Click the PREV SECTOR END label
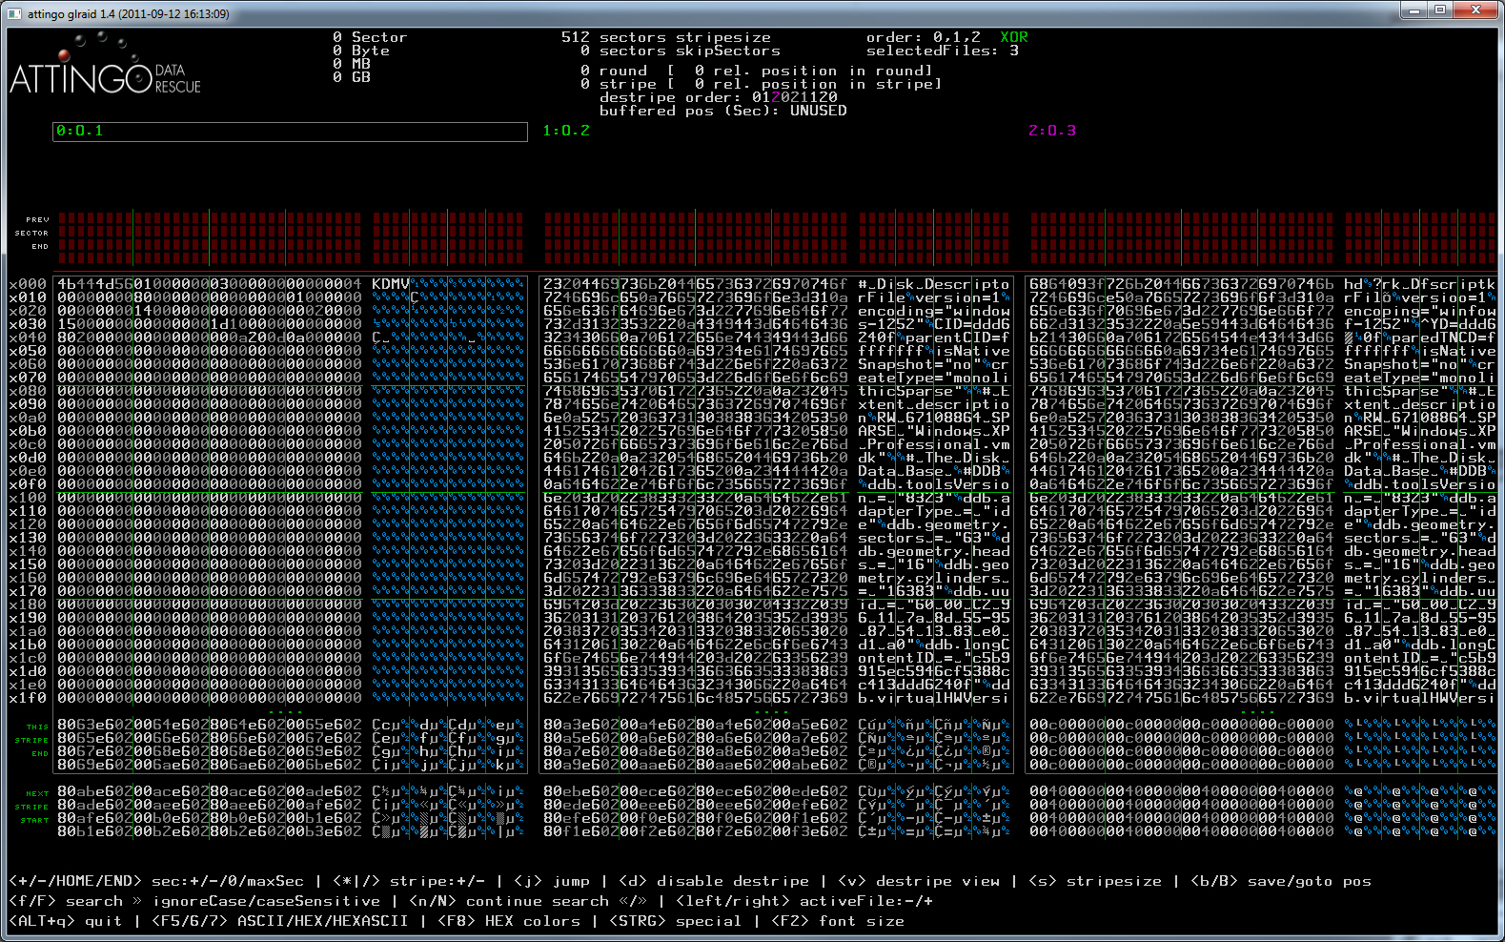 (x=32, y=233)
